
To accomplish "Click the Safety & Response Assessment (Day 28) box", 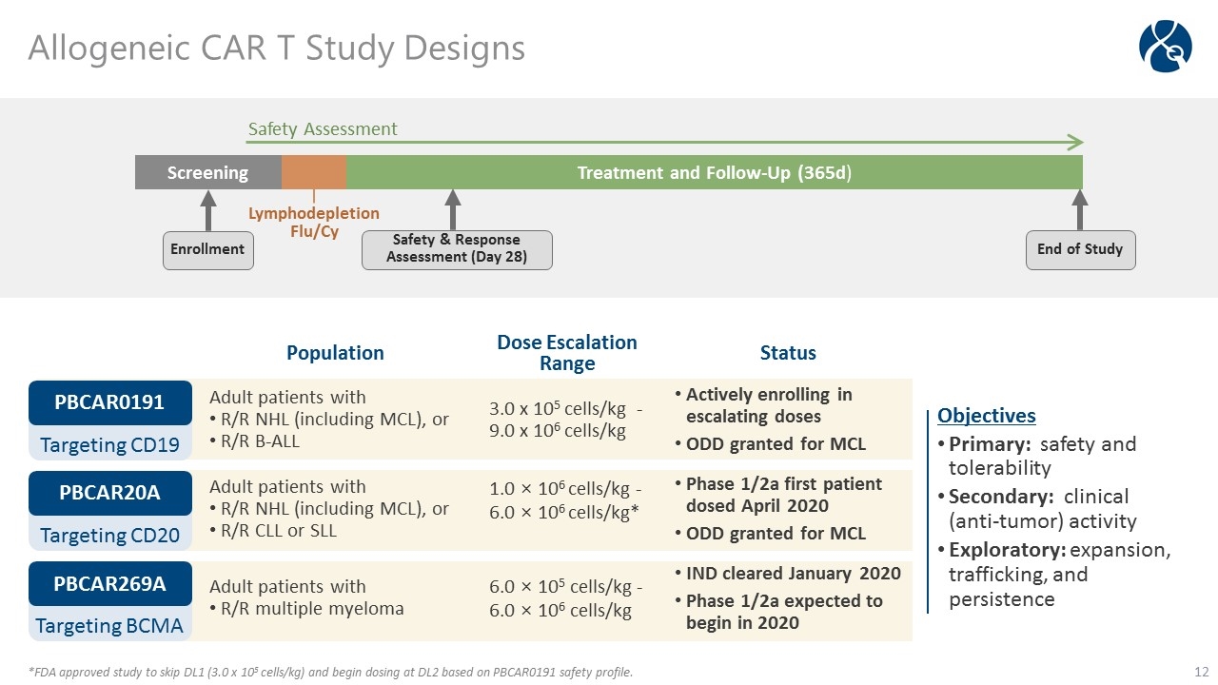I will 457,249.
